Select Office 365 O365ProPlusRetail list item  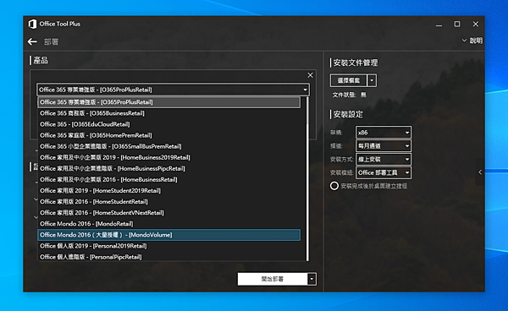point(168,102)
